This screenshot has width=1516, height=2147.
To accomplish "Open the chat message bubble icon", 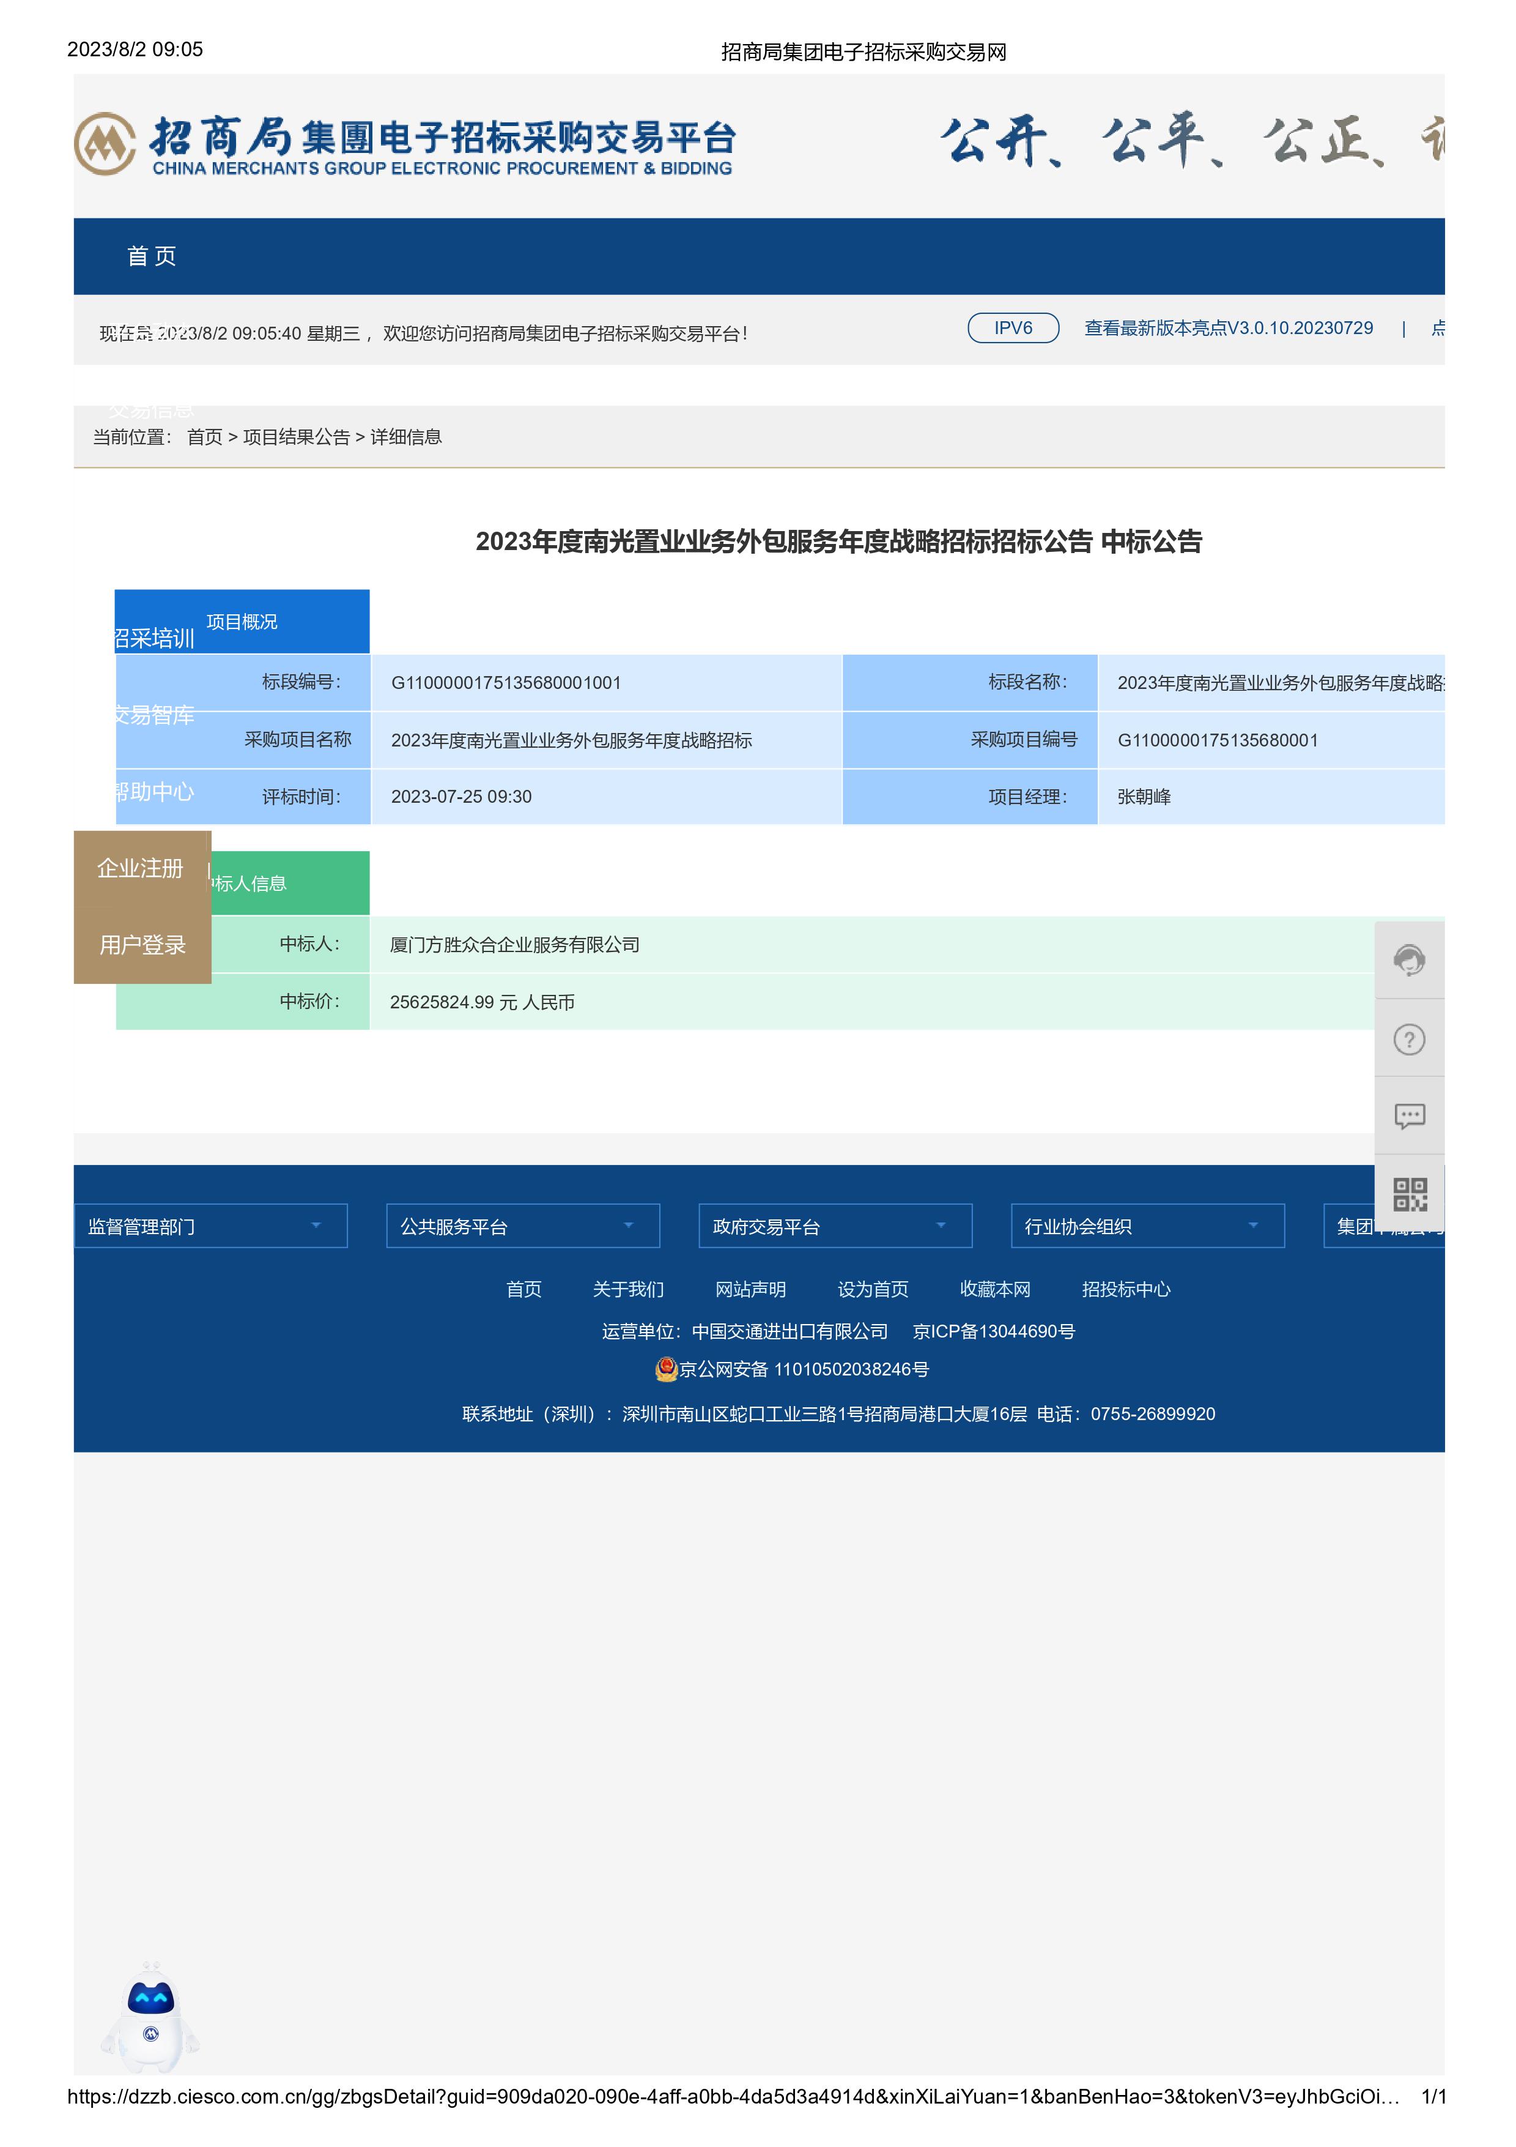I will tap(1408, 1117).
